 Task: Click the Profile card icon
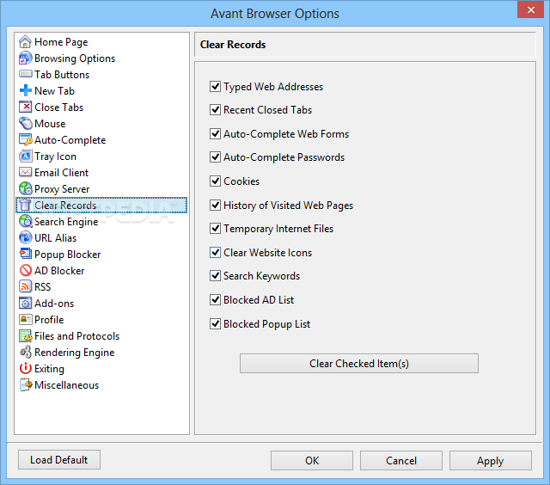[25, 319]
